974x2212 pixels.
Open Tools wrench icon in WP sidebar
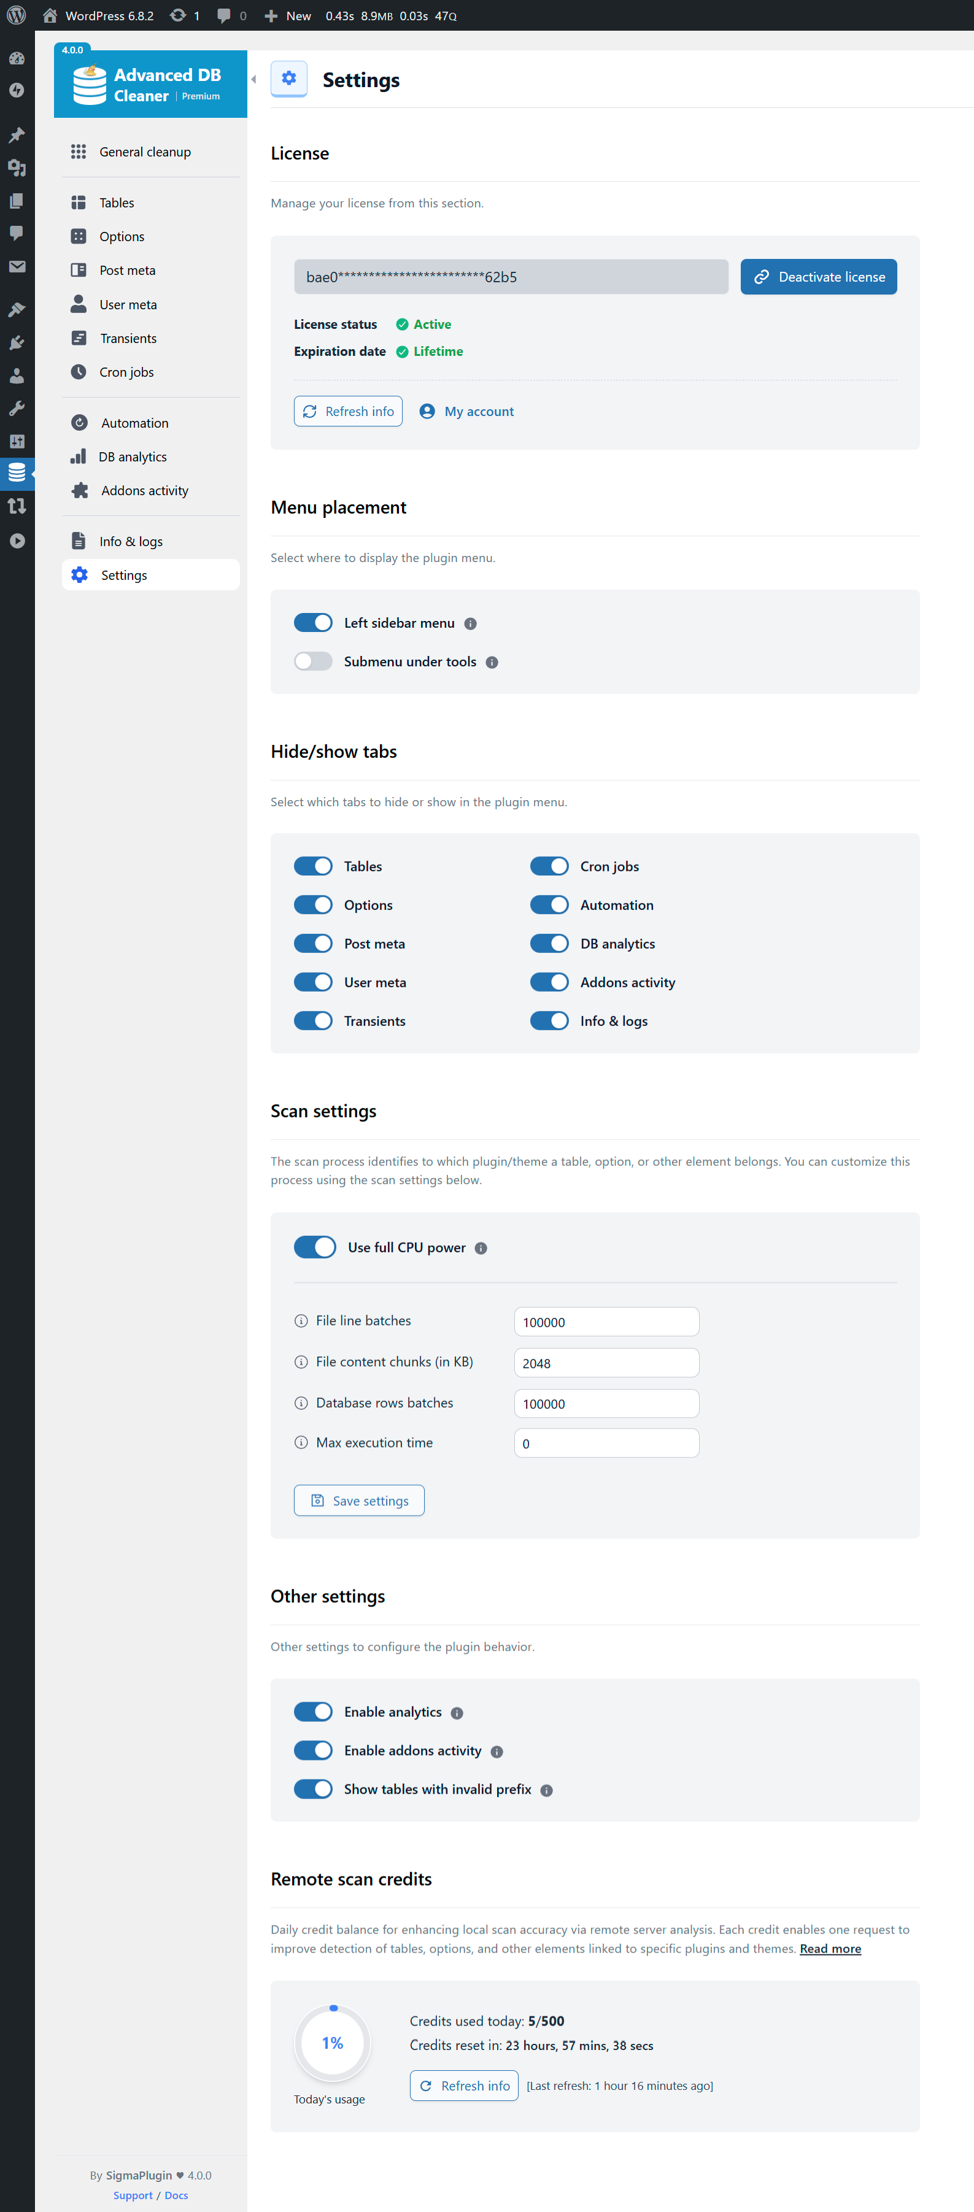point(17,408)
